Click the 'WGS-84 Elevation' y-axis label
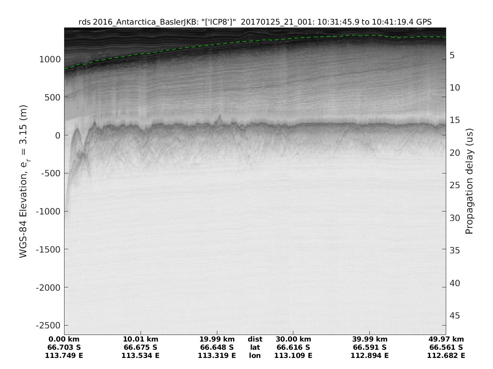Viewport: 493px width, 369px height. (23, 181)
